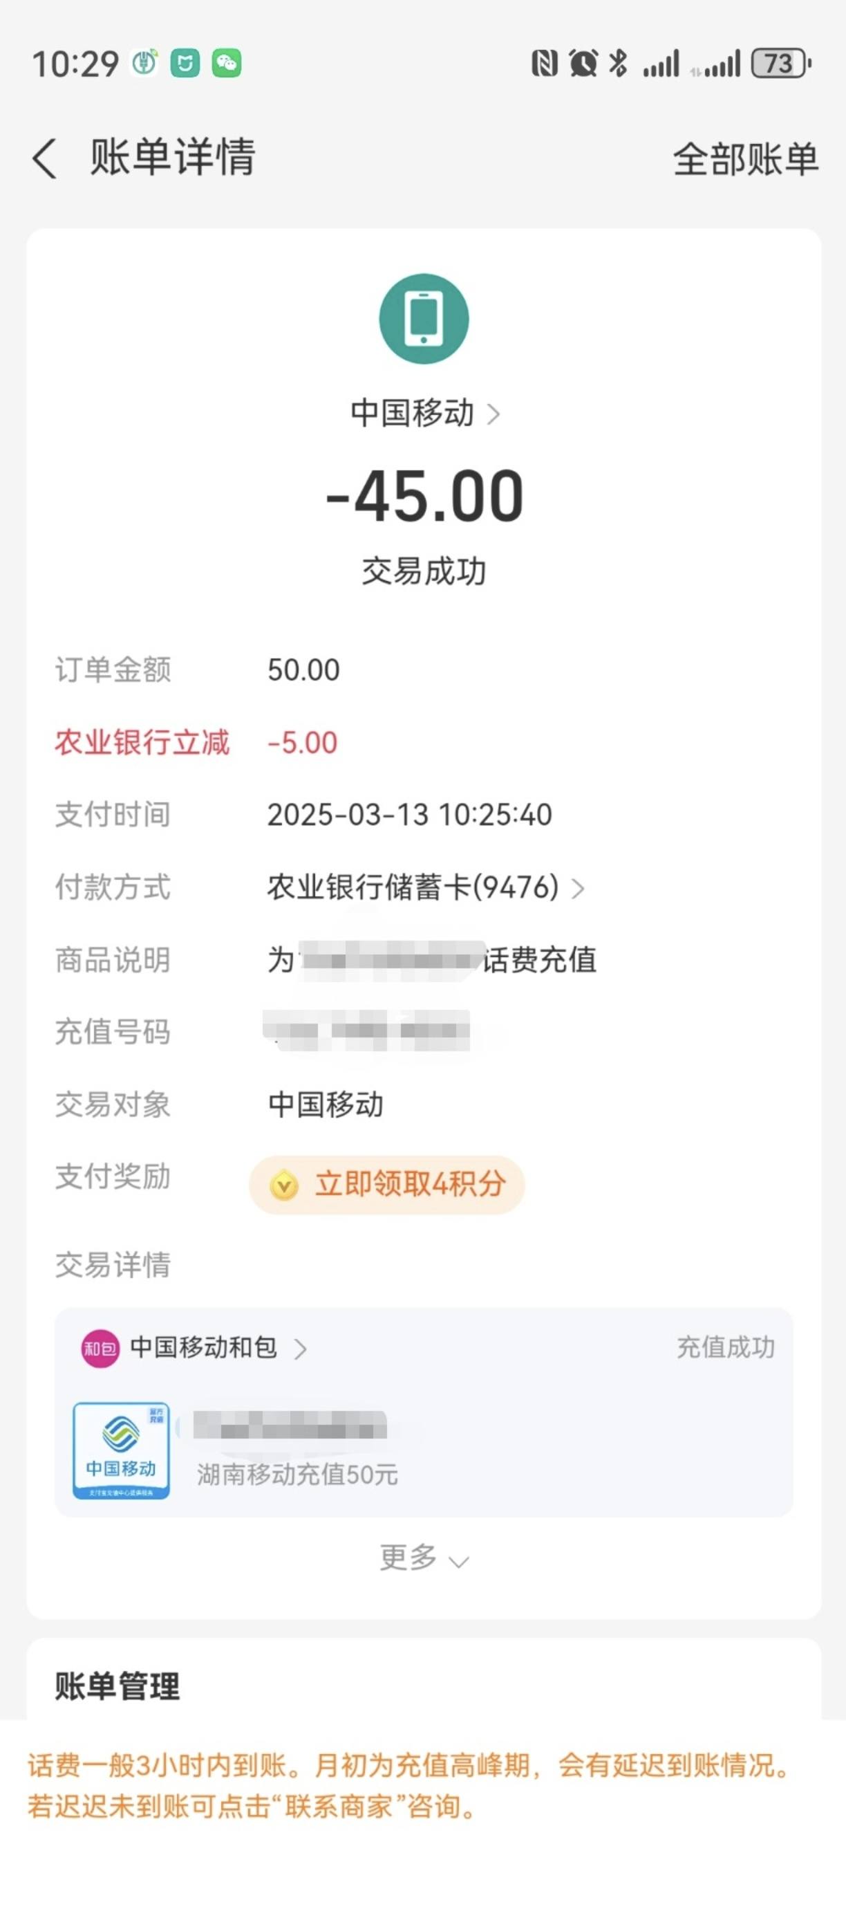Expand 更多 to show more details
The height and width of the screenshot is (1920, 846).
tap(424, 1557)
